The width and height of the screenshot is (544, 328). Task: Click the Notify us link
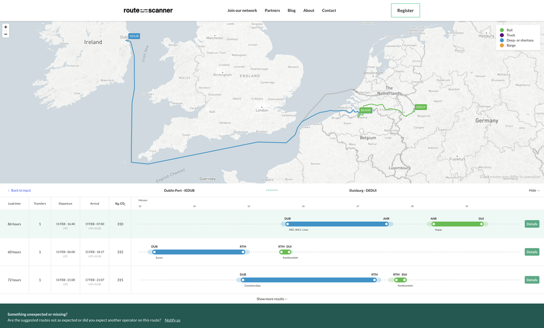[172, 320]
